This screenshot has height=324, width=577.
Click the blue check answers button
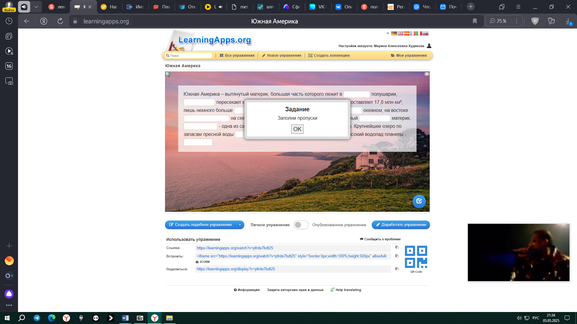point(419,201)
